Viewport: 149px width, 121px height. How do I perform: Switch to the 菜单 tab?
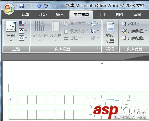[25, 14]
